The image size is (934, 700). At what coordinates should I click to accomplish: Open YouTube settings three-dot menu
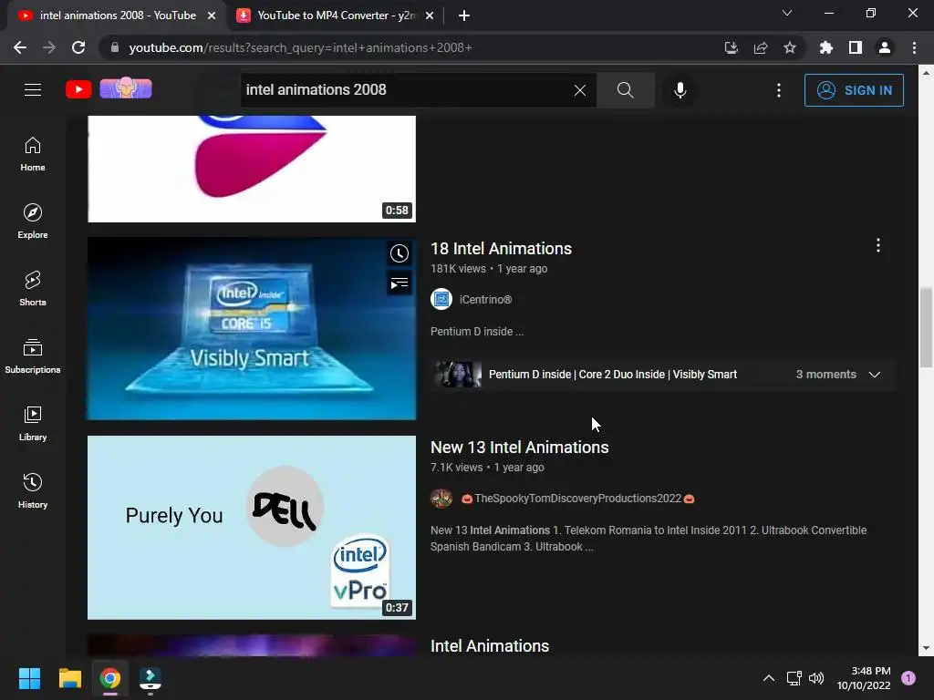pos(779,90)
